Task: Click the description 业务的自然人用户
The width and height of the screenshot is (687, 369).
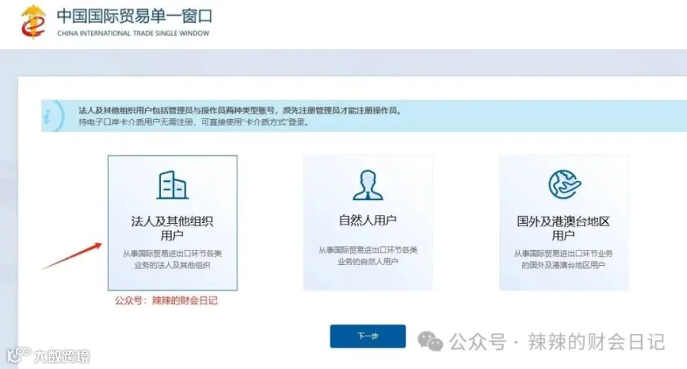Action: (x=368, y=261)
